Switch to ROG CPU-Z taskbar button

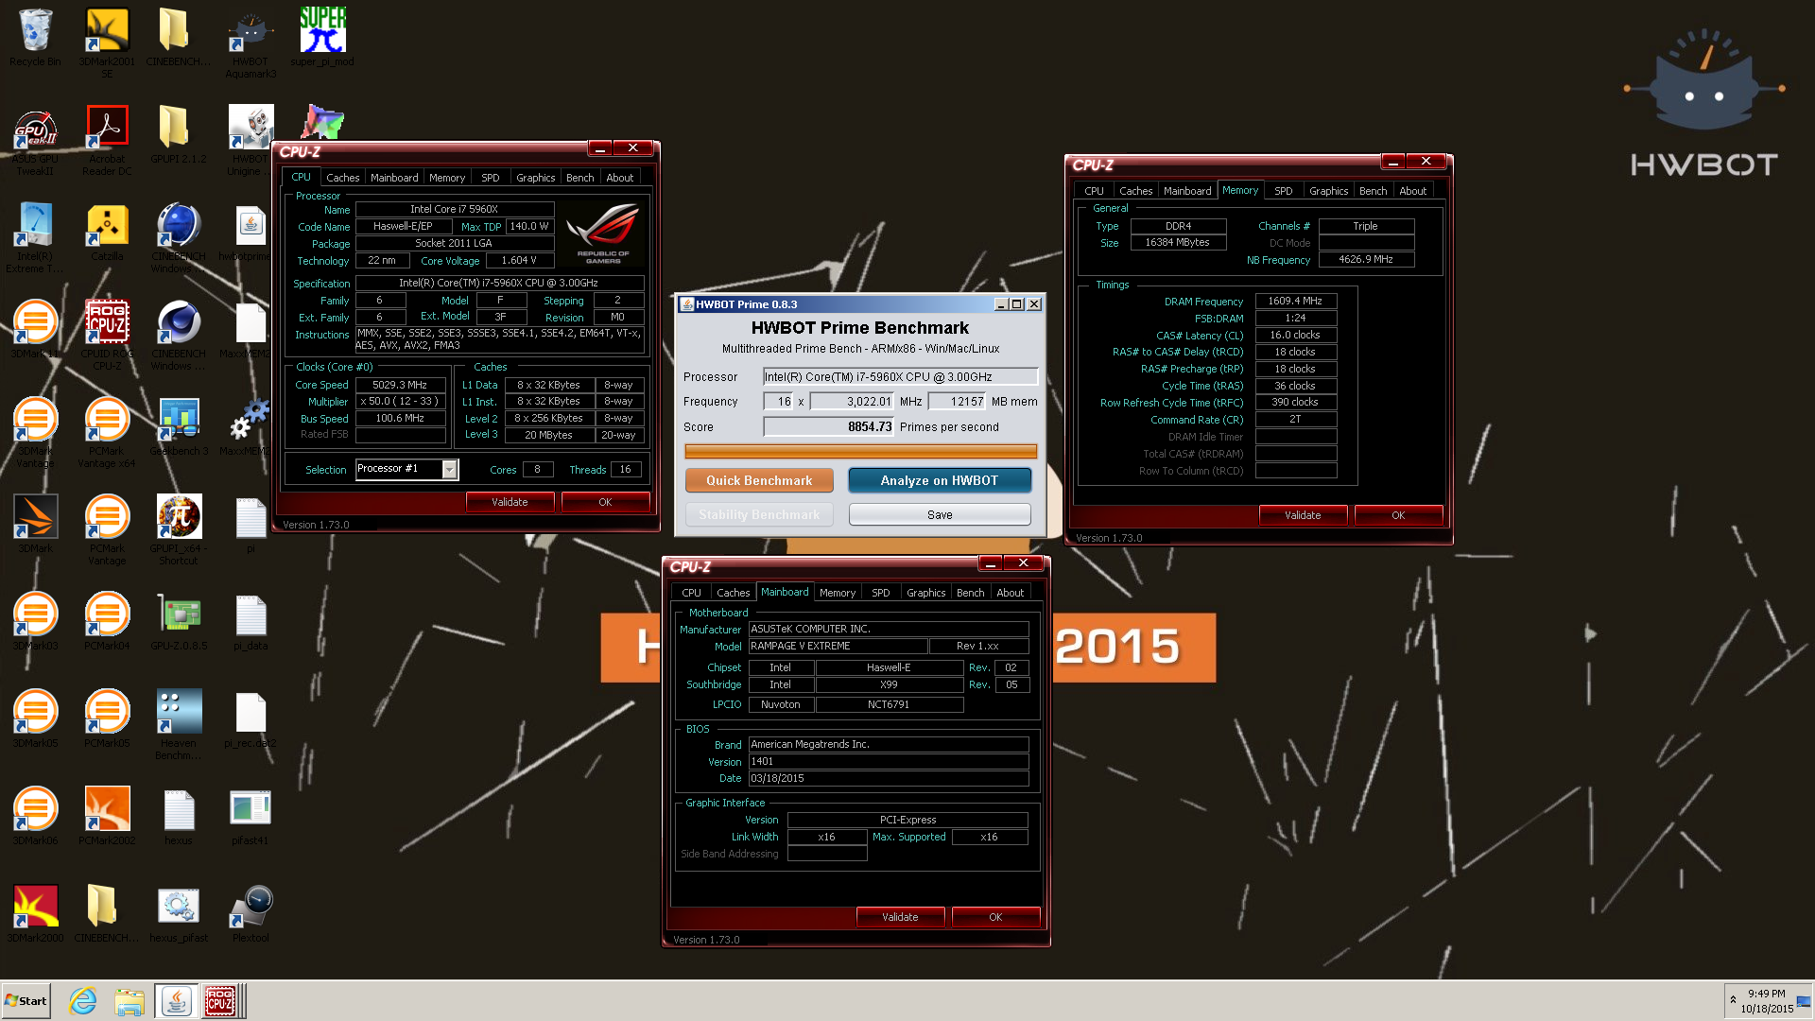[220, 1000]
